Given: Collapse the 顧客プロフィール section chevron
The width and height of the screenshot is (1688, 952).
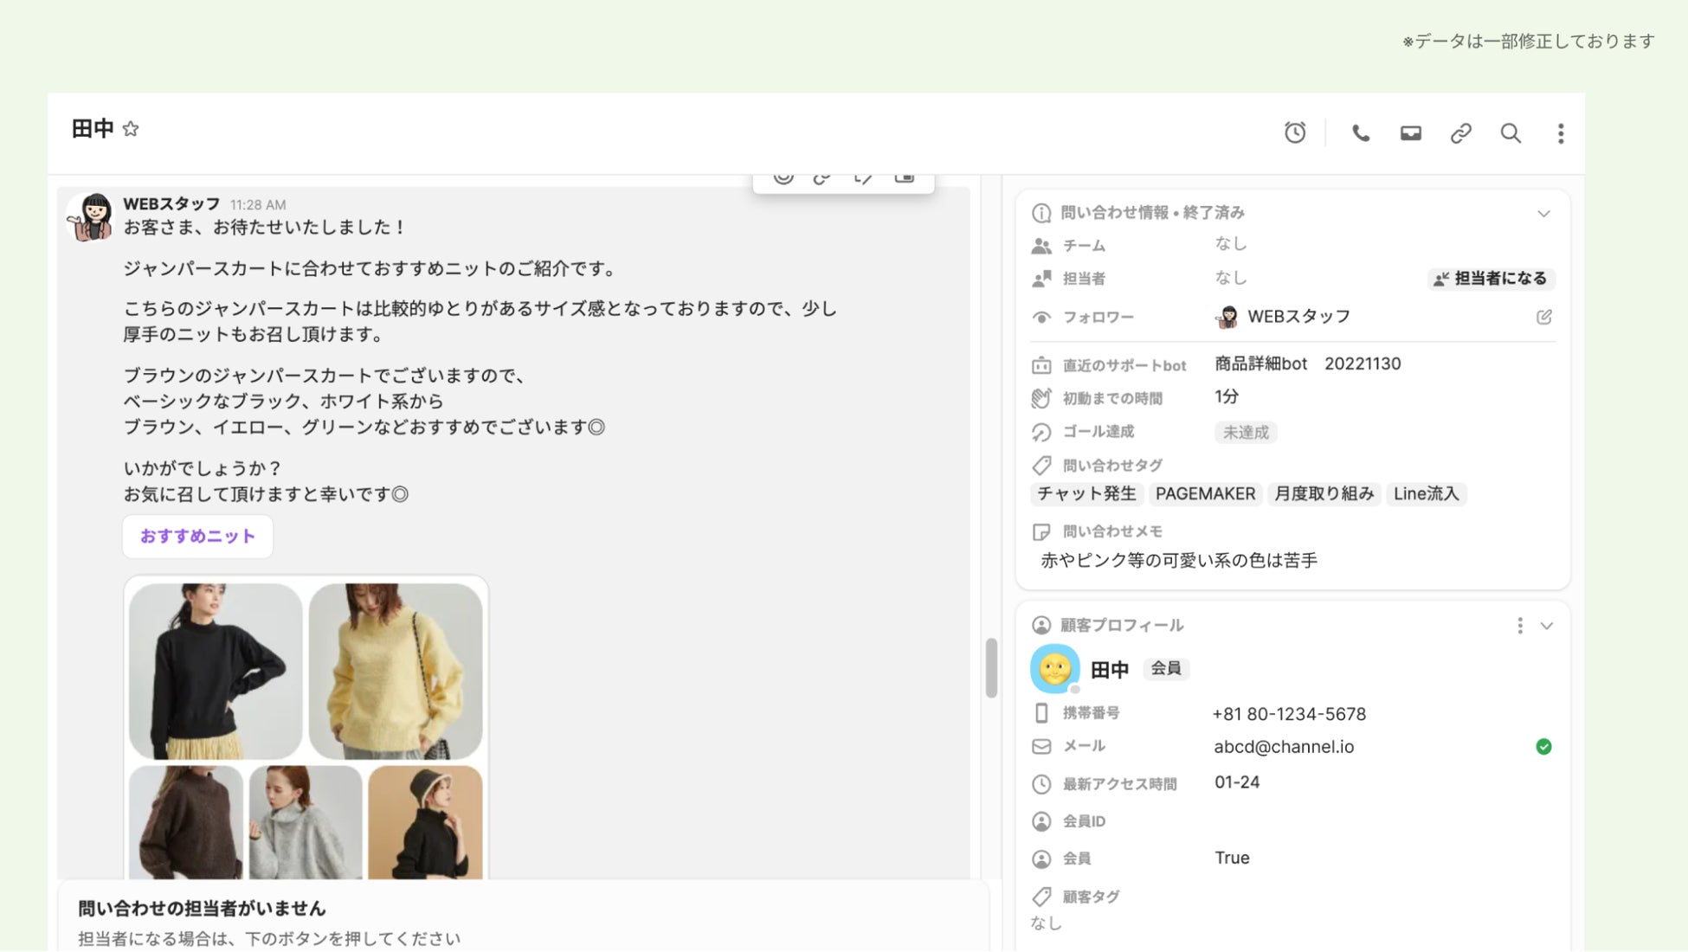Looking at the screenshot, I should 1546,626.
